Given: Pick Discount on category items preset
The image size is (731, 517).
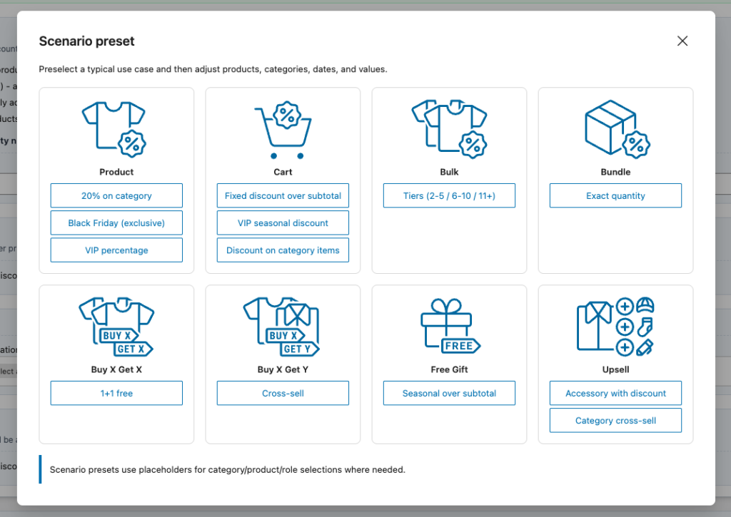Looking at the screenshot, I should (283, 250).
